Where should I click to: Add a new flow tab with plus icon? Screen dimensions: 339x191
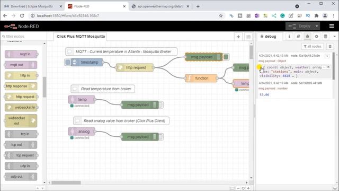click(x=238, y=37)
